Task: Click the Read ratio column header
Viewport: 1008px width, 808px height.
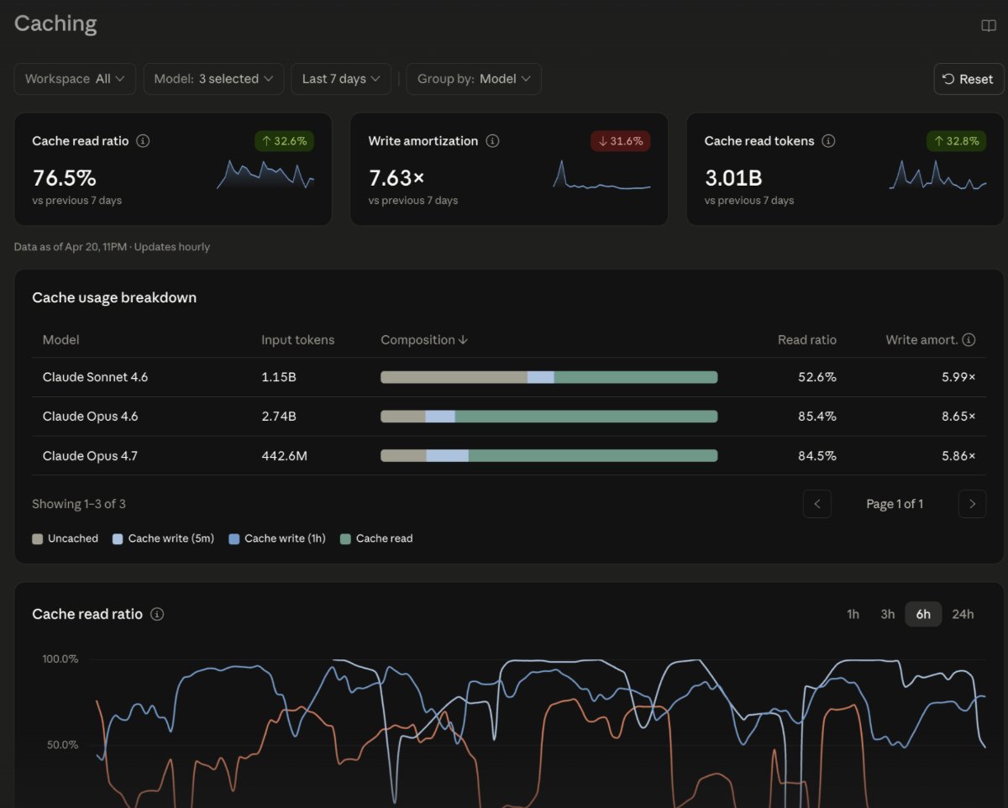Action: tap(807, 340)
